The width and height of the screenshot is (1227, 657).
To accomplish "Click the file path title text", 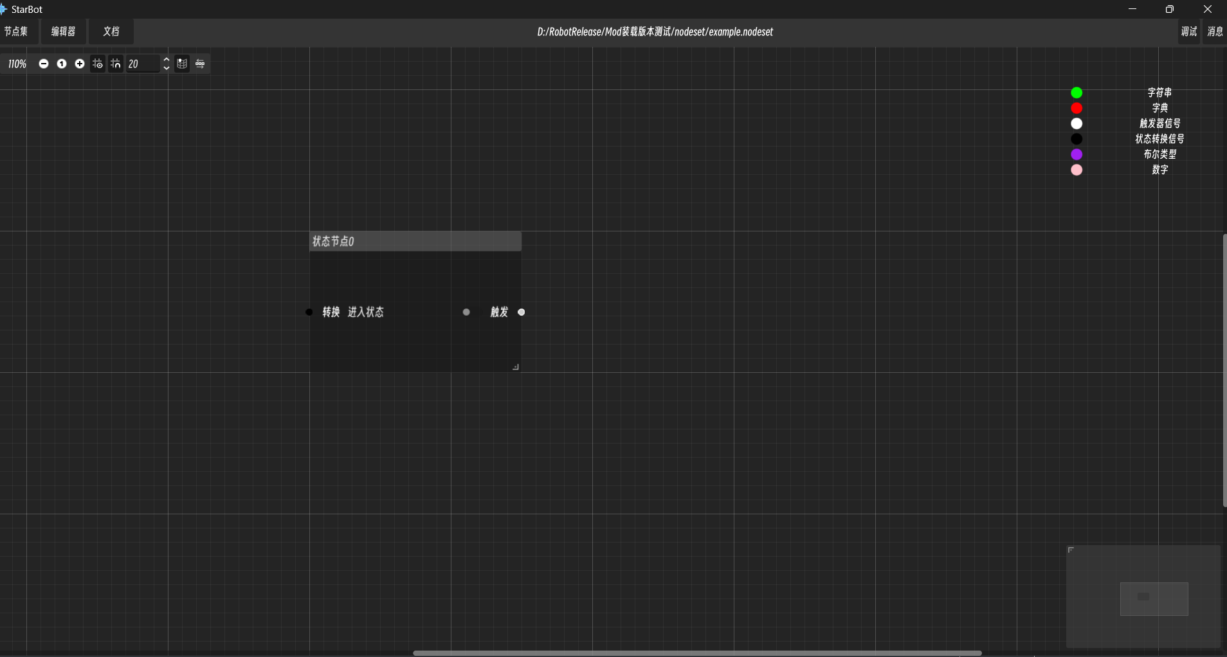I will click(x=655, y=32).
